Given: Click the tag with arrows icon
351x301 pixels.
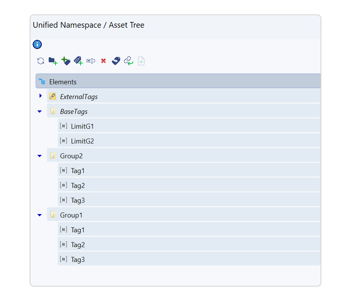Looking at the screenshot, I should coord(116,61).
